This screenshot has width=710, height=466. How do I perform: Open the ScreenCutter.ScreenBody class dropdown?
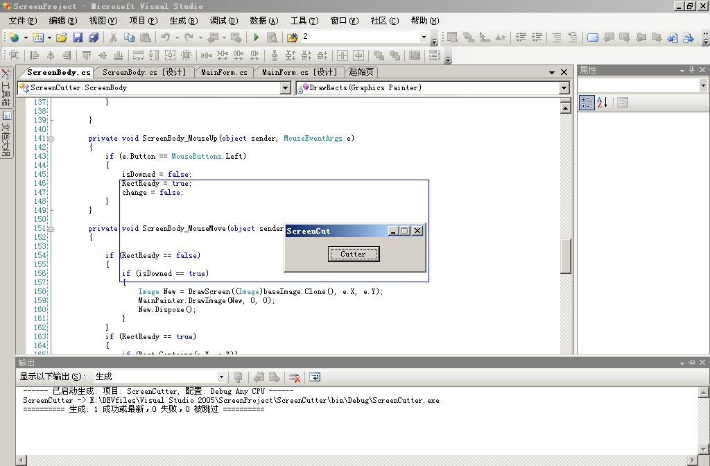click(x=285, y=88)
